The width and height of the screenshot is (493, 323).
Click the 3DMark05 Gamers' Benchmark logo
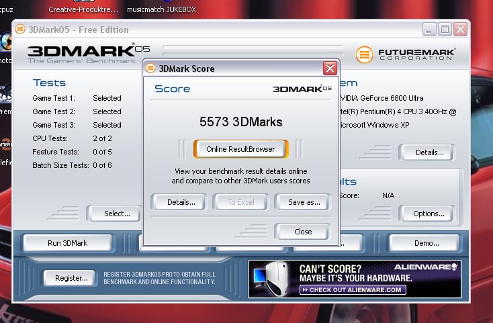click(x=89, y=54)
